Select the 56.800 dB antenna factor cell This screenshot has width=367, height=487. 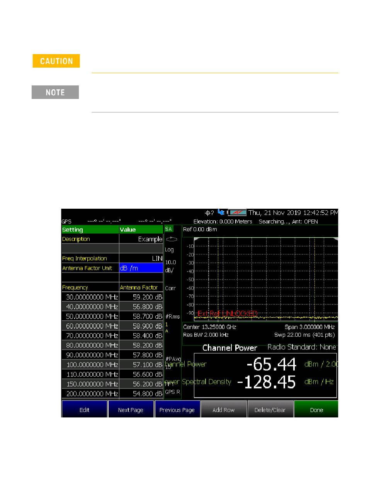(x=141, y=307)
